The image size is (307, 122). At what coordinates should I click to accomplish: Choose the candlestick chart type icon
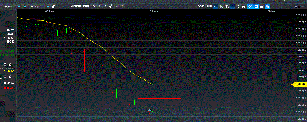[x=238, y=7]
